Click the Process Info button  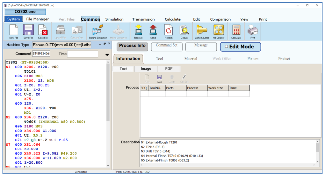coord(132,47)
